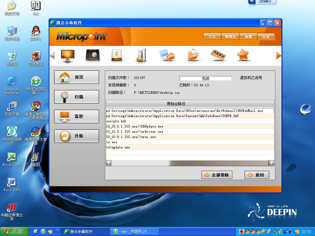Click the 原始全路径 column header
315x236 pixels.
pyautogui.click(x=190, y=104)
